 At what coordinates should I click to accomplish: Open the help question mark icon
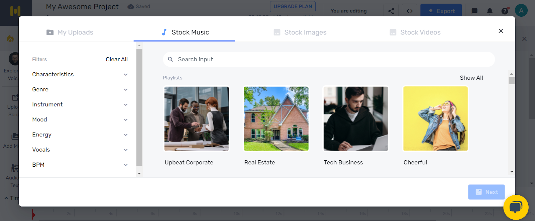[505, 11]
